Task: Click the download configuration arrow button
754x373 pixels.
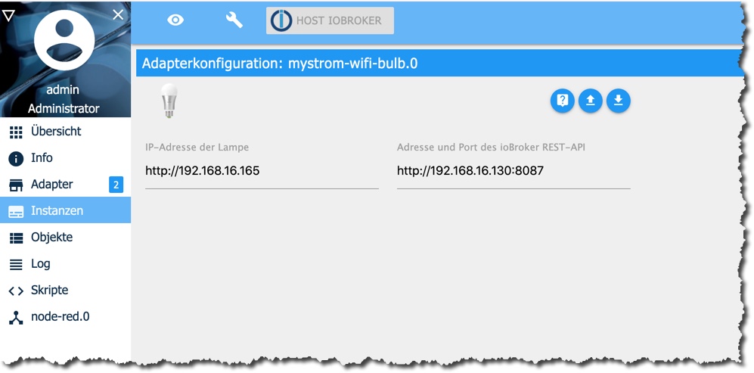Action: [x=619, y=101]
